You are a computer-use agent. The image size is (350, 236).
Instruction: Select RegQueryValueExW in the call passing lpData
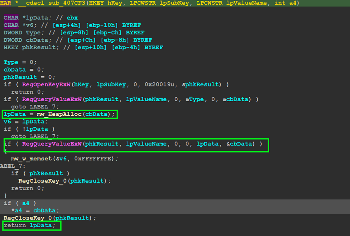(x=52, y=144)
